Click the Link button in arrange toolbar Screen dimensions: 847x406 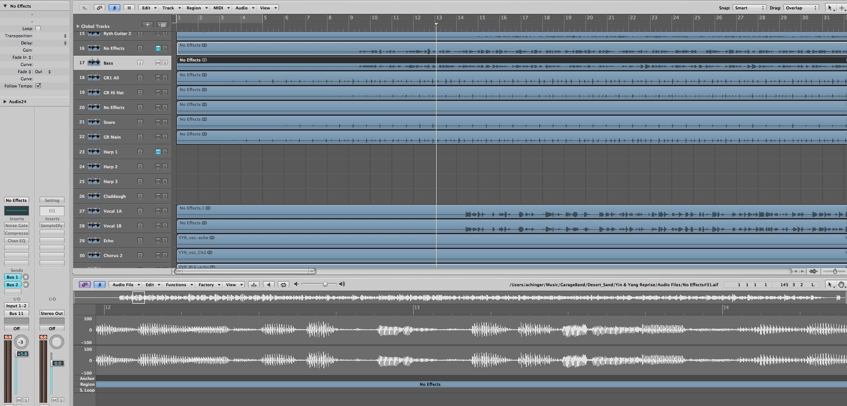100,8
